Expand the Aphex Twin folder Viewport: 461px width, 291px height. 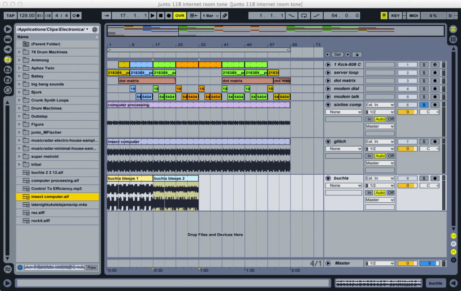(19, 68)
